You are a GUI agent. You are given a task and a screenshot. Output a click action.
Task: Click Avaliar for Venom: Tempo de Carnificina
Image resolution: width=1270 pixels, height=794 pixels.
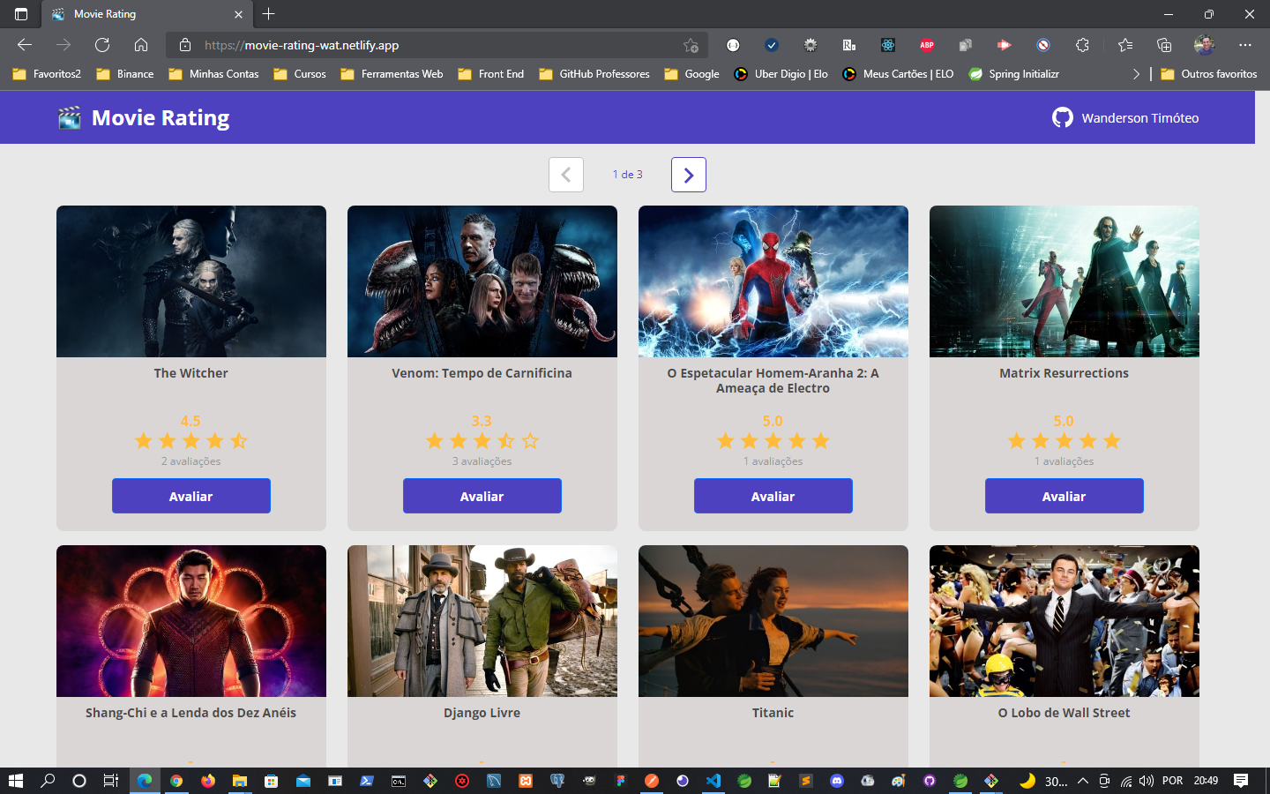tap(482, 496)
